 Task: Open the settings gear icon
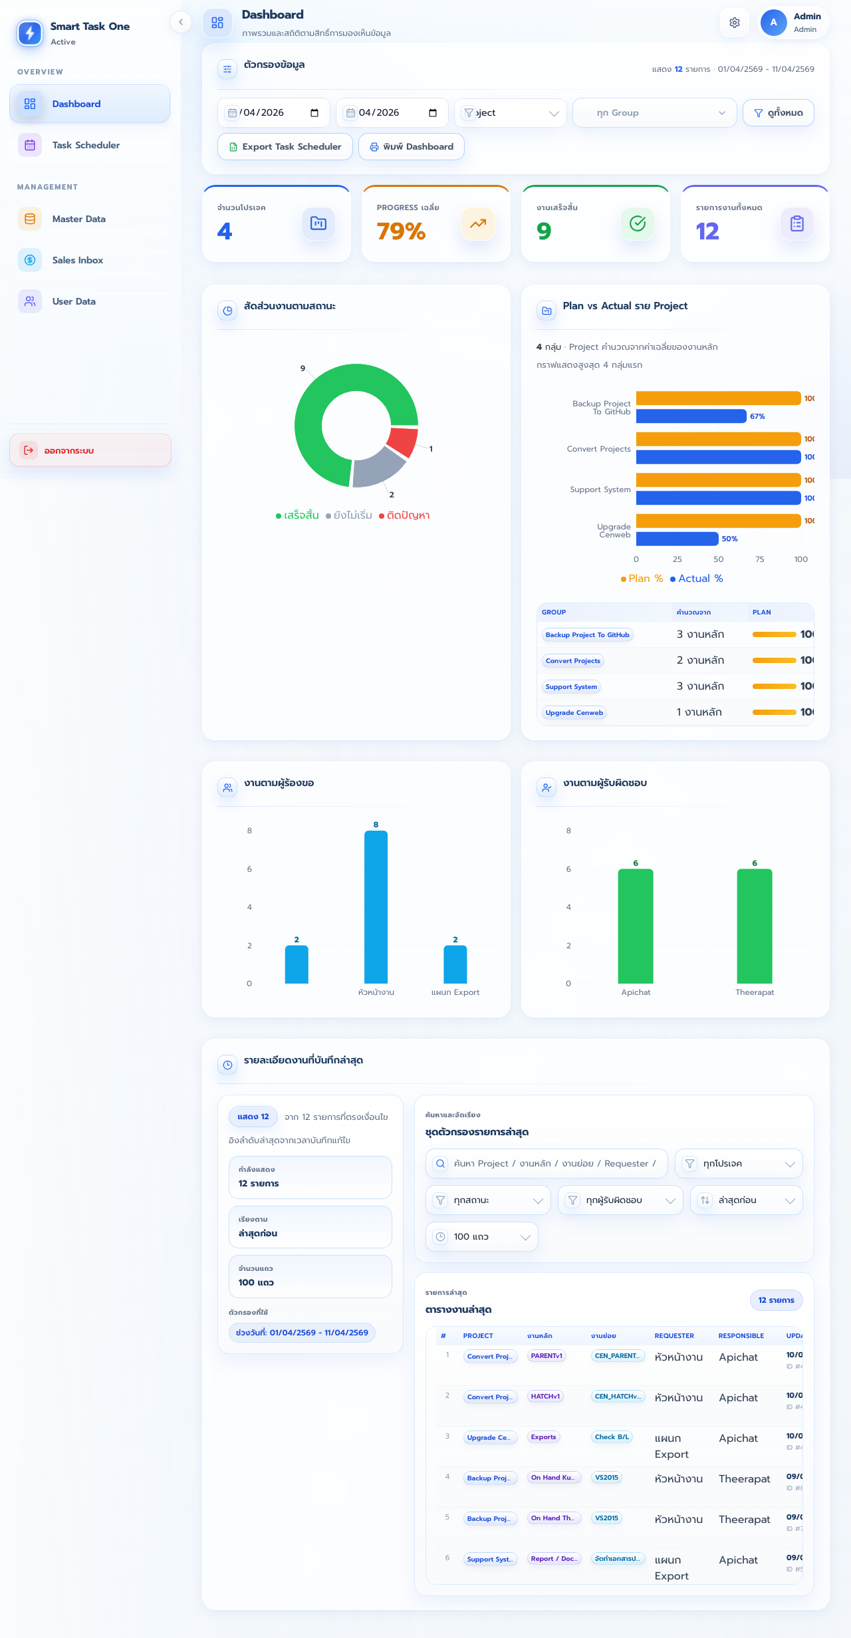(x=735, y=23)
